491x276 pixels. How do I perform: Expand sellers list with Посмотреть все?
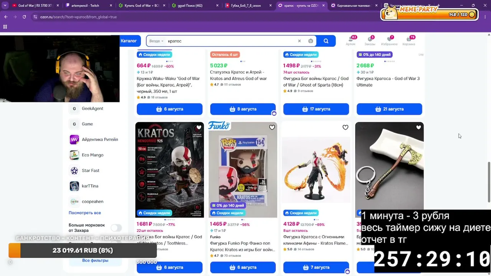point(85,213)
